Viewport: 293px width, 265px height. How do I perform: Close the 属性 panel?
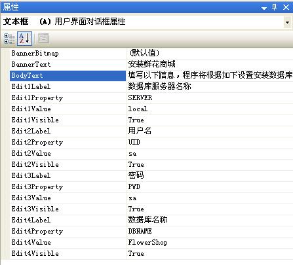[x=286, y=7]
